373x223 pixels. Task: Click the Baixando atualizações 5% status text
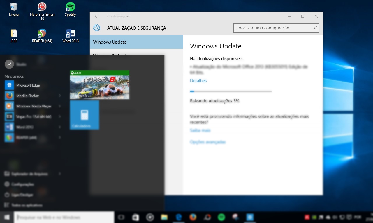(x=214, y=101)
